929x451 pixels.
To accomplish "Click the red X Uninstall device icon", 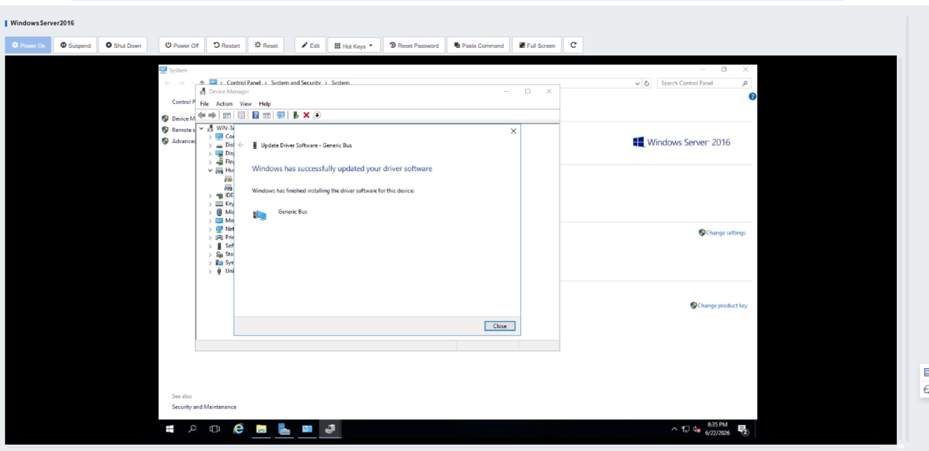I will click(x=306, y=115).
